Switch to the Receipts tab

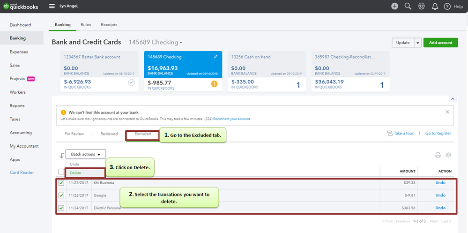(x=109, y=25)
